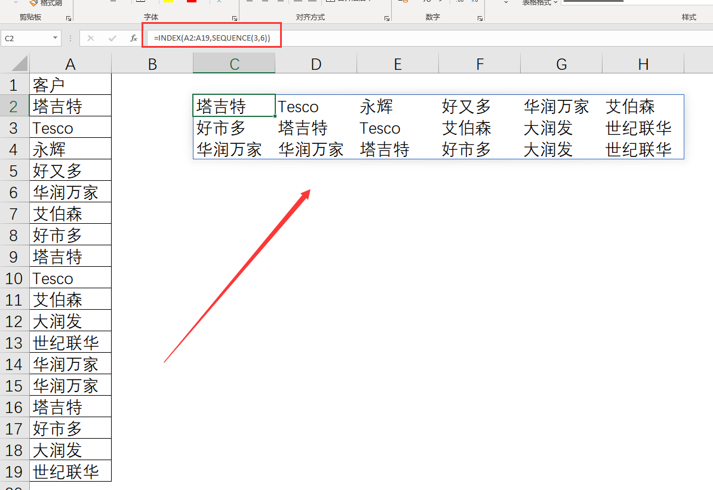Click cell A17 containing 好市多
The width and height of the screenshot is (713, 490).
[x=70, y=428]
